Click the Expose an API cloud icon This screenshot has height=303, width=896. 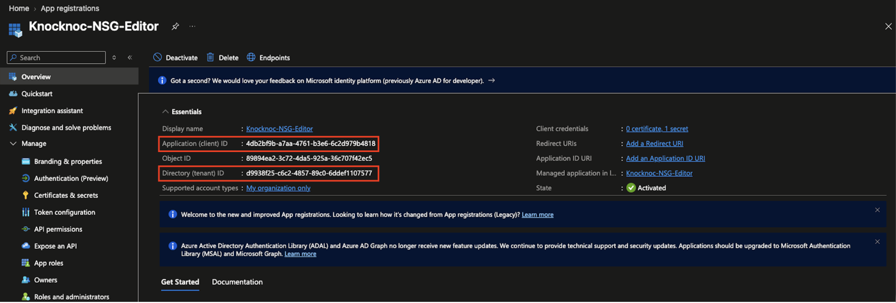[26, 246]
